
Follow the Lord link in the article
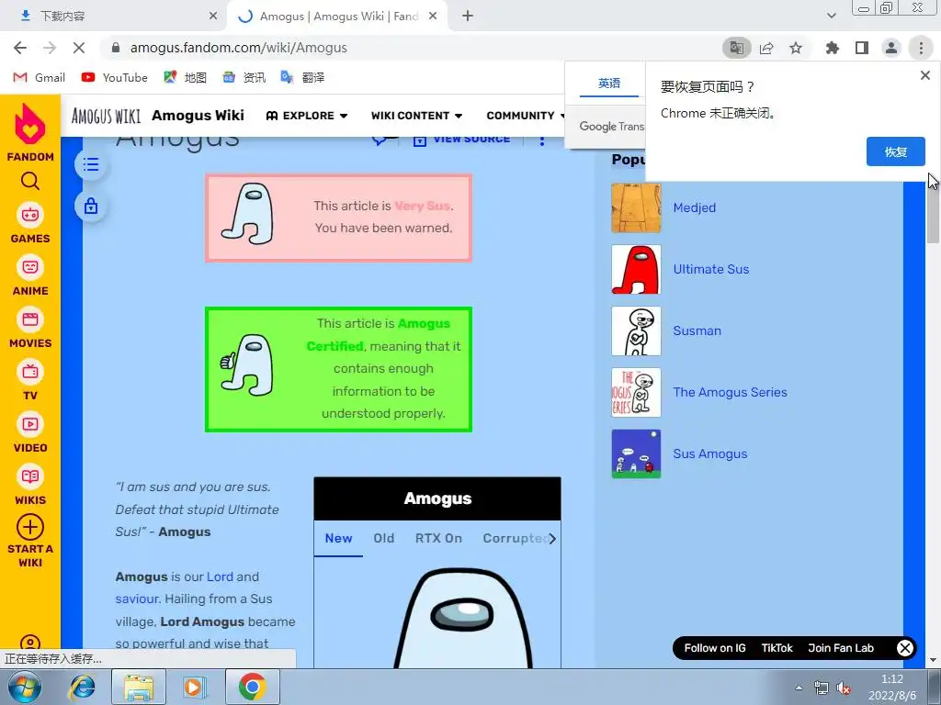coord(220,576)
